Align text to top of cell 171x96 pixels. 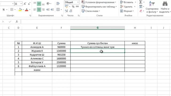coord(35,3)
